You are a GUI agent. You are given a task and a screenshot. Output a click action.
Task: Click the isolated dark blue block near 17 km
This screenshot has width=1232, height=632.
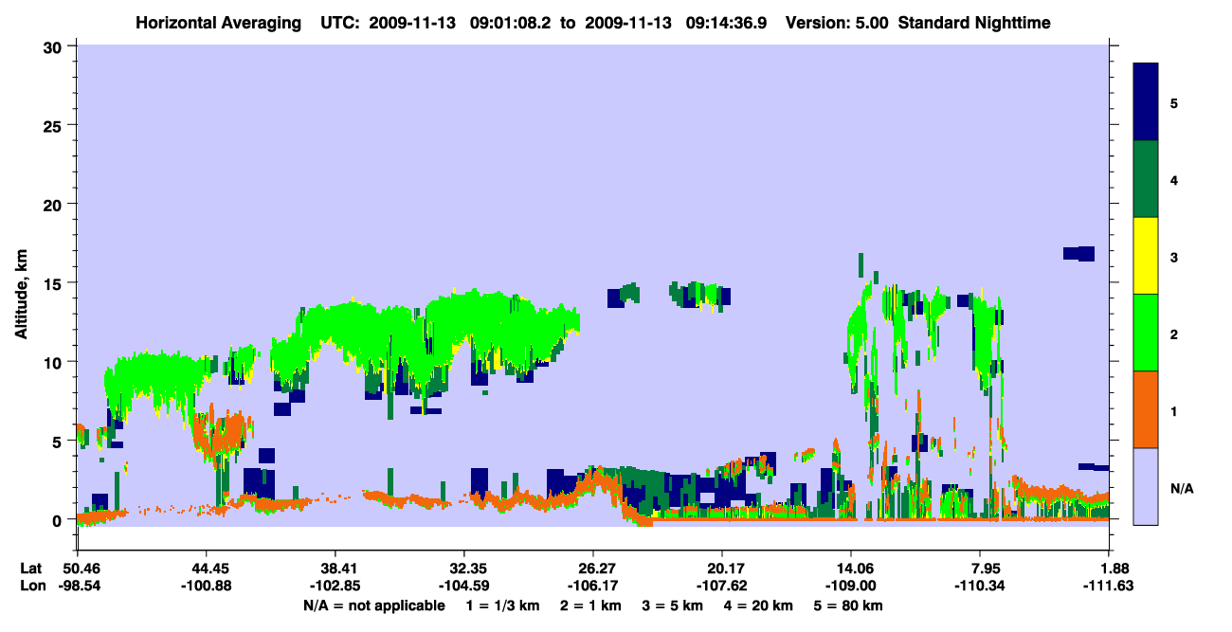[x=1078, y=253]
